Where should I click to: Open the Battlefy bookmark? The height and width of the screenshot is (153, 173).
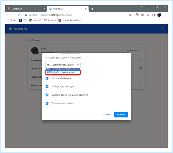click(x=50, y=20)
